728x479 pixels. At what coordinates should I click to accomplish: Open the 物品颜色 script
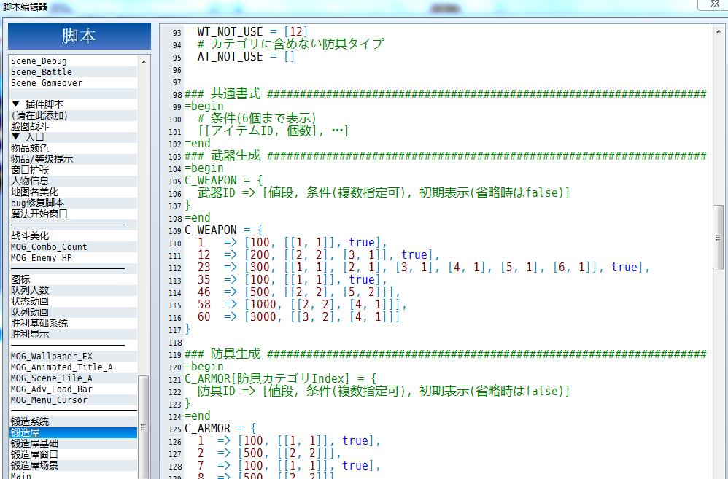(x=73, y=148)
